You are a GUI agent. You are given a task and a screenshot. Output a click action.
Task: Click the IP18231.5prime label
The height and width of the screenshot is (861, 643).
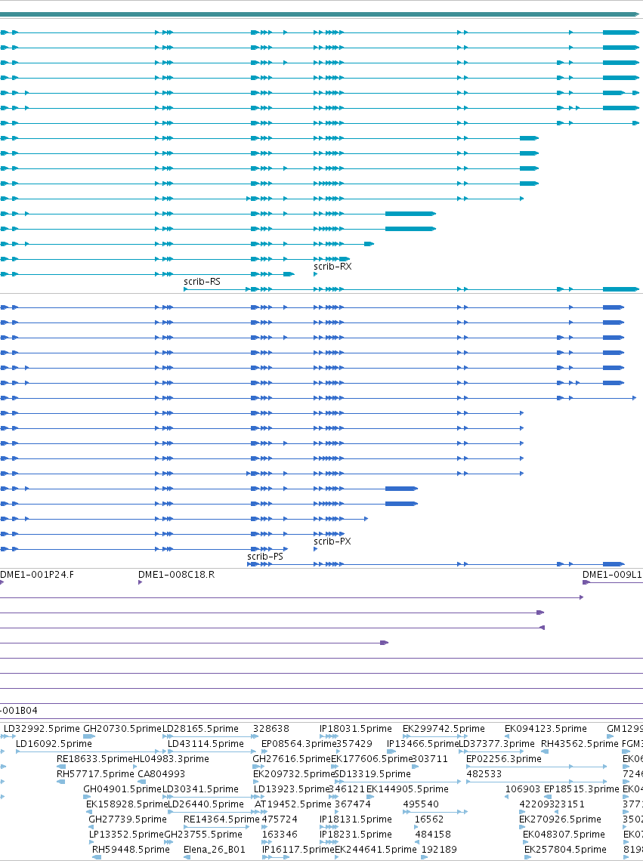tap(356, 834)
